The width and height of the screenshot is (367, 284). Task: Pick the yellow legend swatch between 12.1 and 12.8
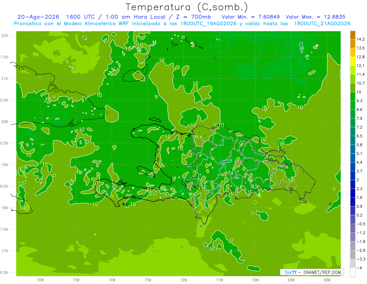click(x=353, y=61)
